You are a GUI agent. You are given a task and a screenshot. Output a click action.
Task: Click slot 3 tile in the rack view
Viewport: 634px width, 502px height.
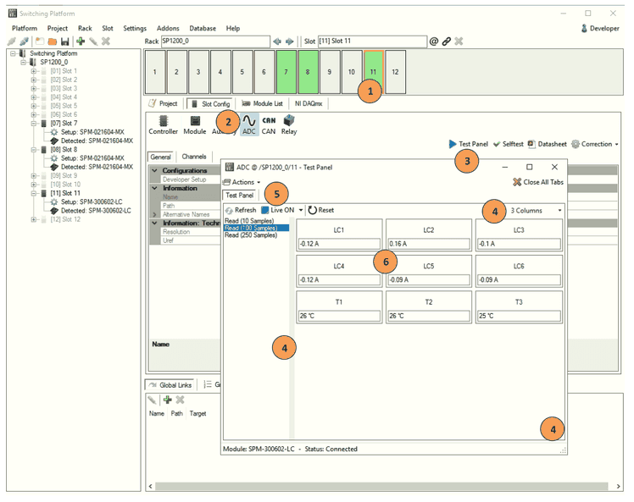198,72
